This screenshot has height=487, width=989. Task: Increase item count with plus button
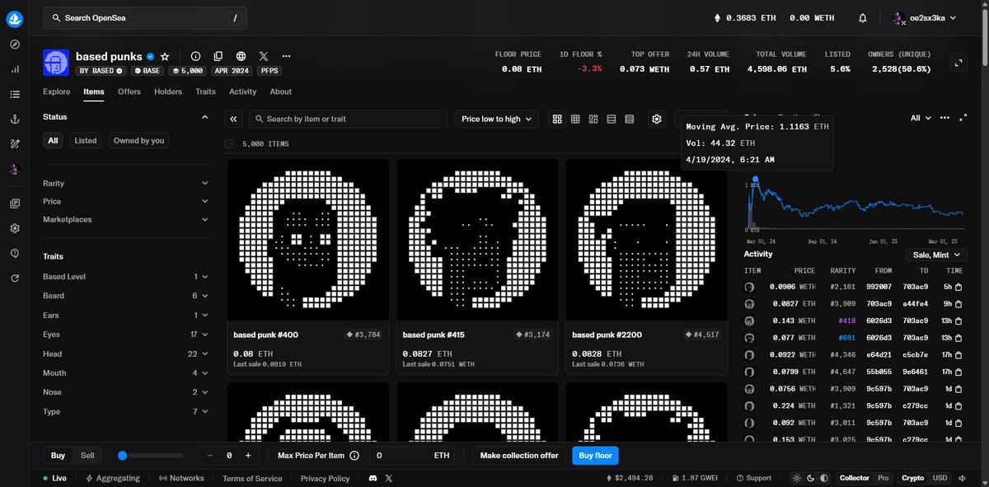tap(247, 456)
